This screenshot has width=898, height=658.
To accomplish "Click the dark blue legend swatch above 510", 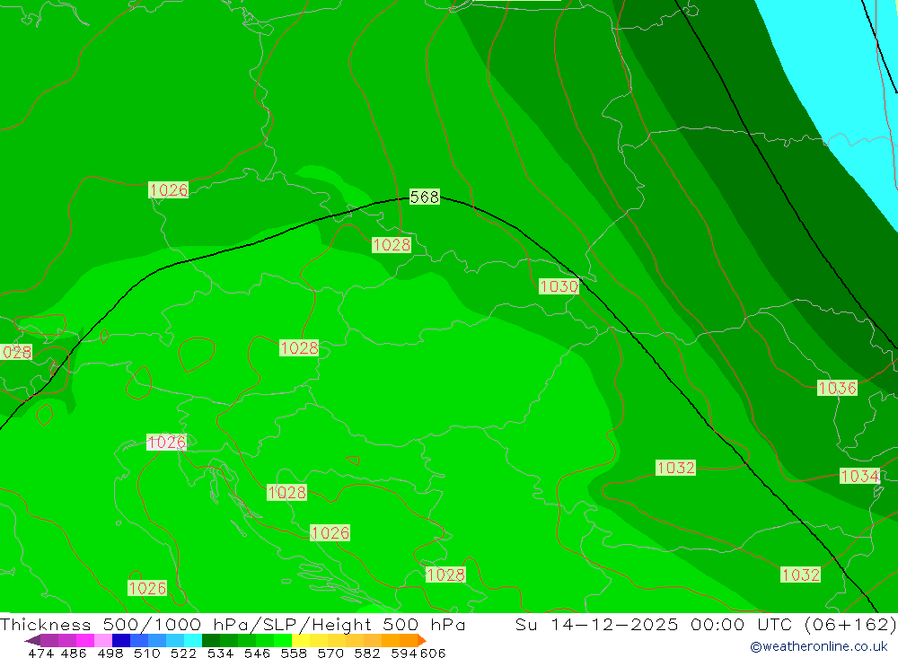I will tap(121, 640).
